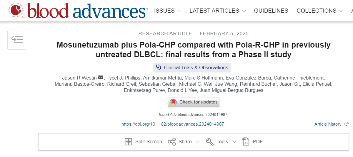This screenshot has height=157, width=353.
Task: Click the Share network icon
Action: point(172,142)
